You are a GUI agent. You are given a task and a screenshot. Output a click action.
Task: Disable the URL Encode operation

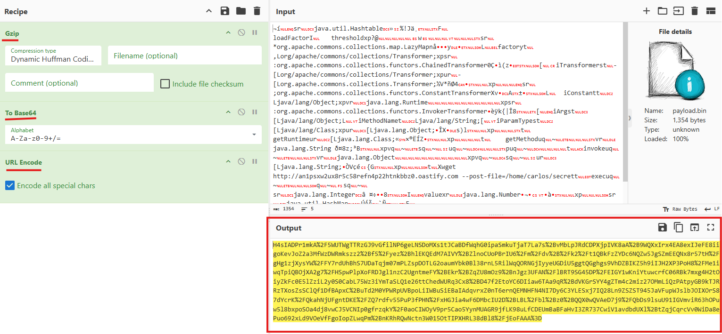(x=241, y=161)
